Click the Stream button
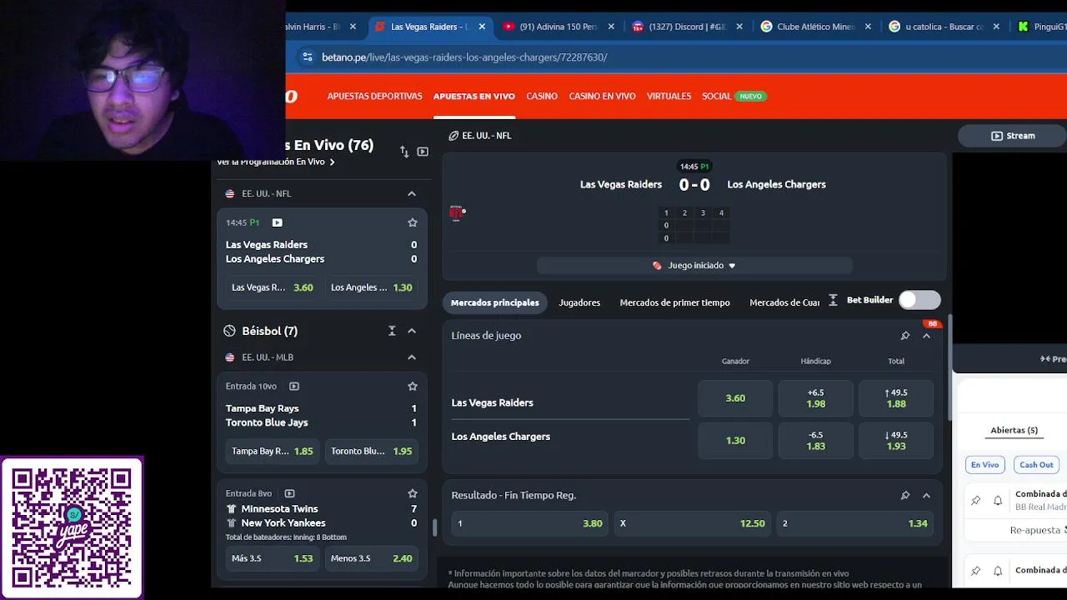Image resolution: width=1067 pixels, height=600 pixels. [x=1013, y=136]
